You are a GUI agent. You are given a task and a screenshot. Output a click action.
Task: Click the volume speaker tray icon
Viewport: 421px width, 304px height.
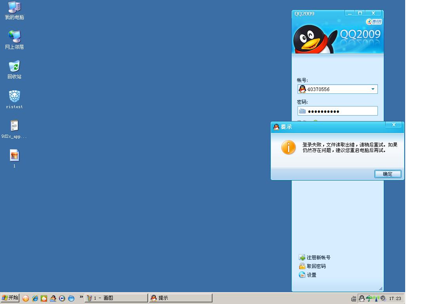pos(383,298)
